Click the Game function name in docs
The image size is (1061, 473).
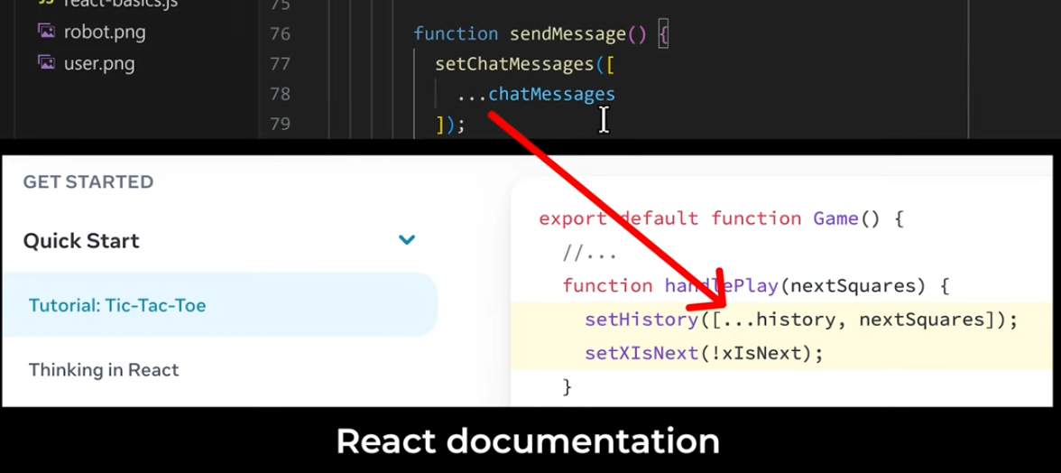pos(835,218)
